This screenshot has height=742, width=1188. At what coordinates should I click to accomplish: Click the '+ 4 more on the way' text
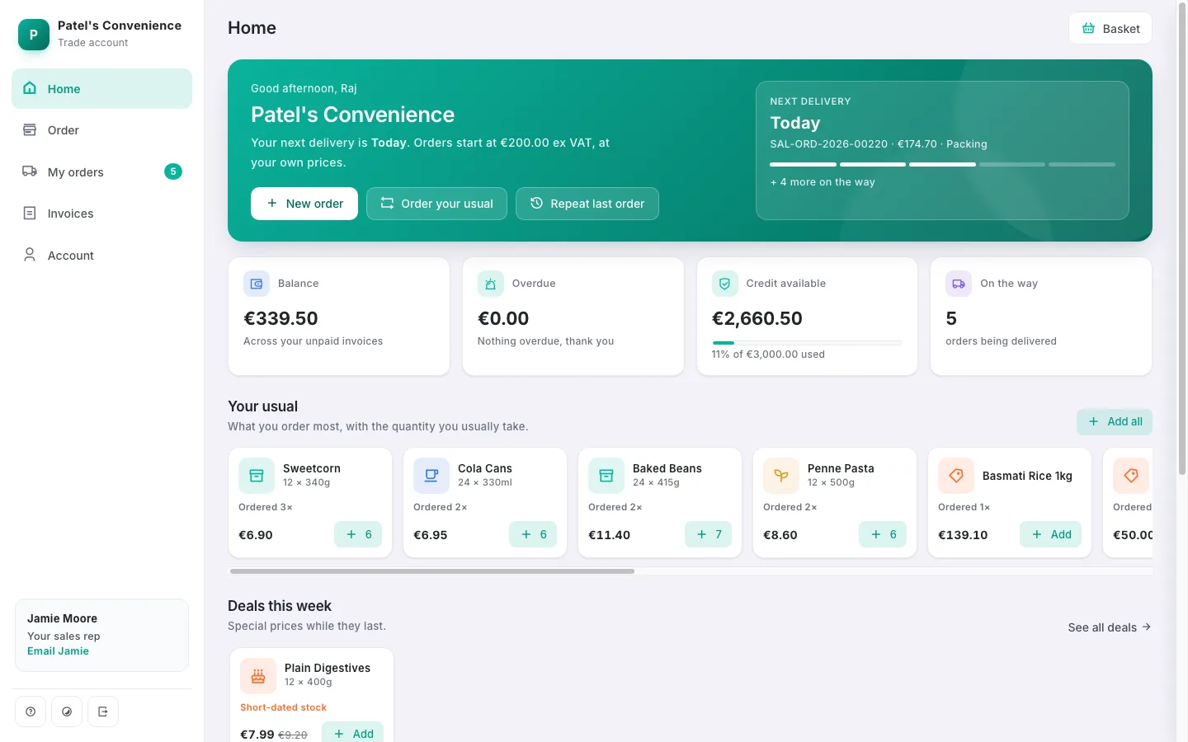point(823,182)
